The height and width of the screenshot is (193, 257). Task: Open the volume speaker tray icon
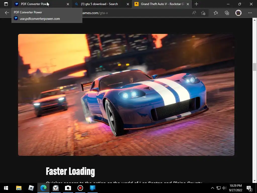(x=224, y=188)
